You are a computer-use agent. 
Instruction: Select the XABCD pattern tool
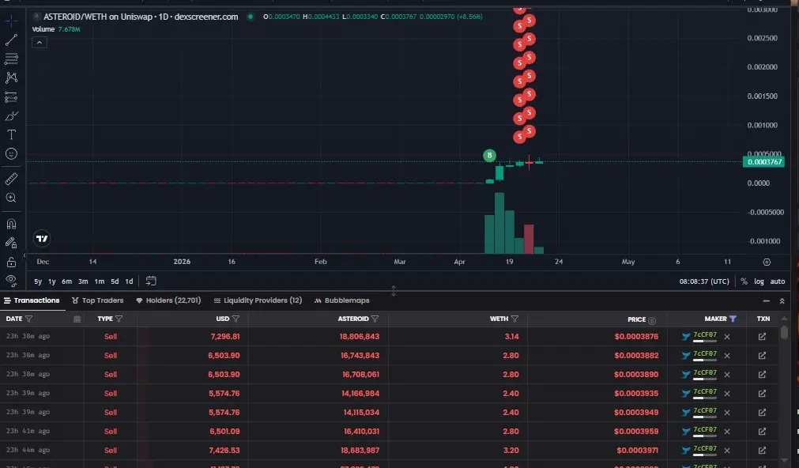[11, 77]
